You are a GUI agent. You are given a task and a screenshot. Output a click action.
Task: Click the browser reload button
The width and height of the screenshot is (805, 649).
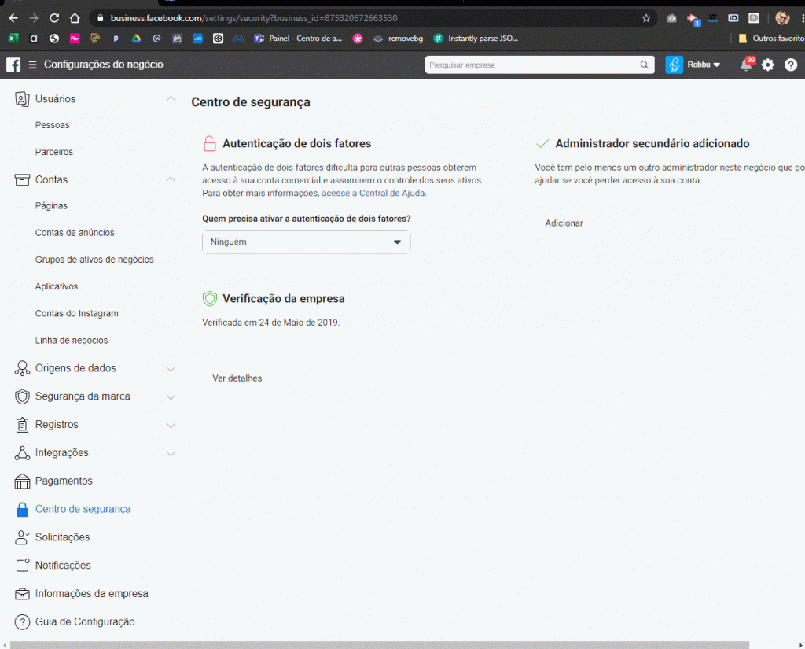pyautogui.click(x=54, y=17)
